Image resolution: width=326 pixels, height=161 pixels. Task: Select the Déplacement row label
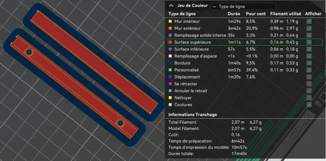tap(187, 77)
